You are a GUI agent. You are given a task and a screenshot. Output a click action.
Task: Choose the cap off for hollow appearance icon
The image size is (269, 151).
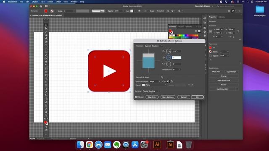coord(172,81)
